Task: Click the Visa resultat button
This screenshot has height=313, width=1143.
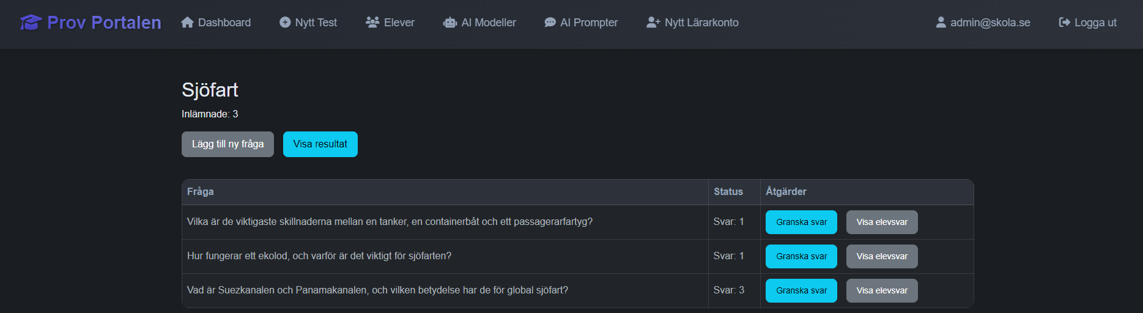Action: tap(320, 144)
